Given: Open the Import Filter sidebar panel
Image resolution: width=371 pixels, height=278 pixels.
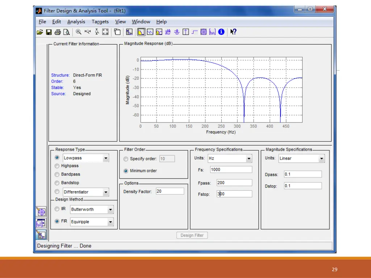Looking at the screenshot, I should coord(41,223).
